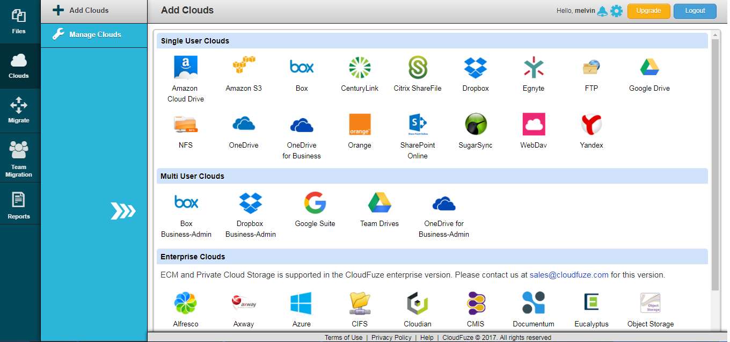Select the Axway enterprise icon
The image size is (730, 342).
tap(244, 303)
